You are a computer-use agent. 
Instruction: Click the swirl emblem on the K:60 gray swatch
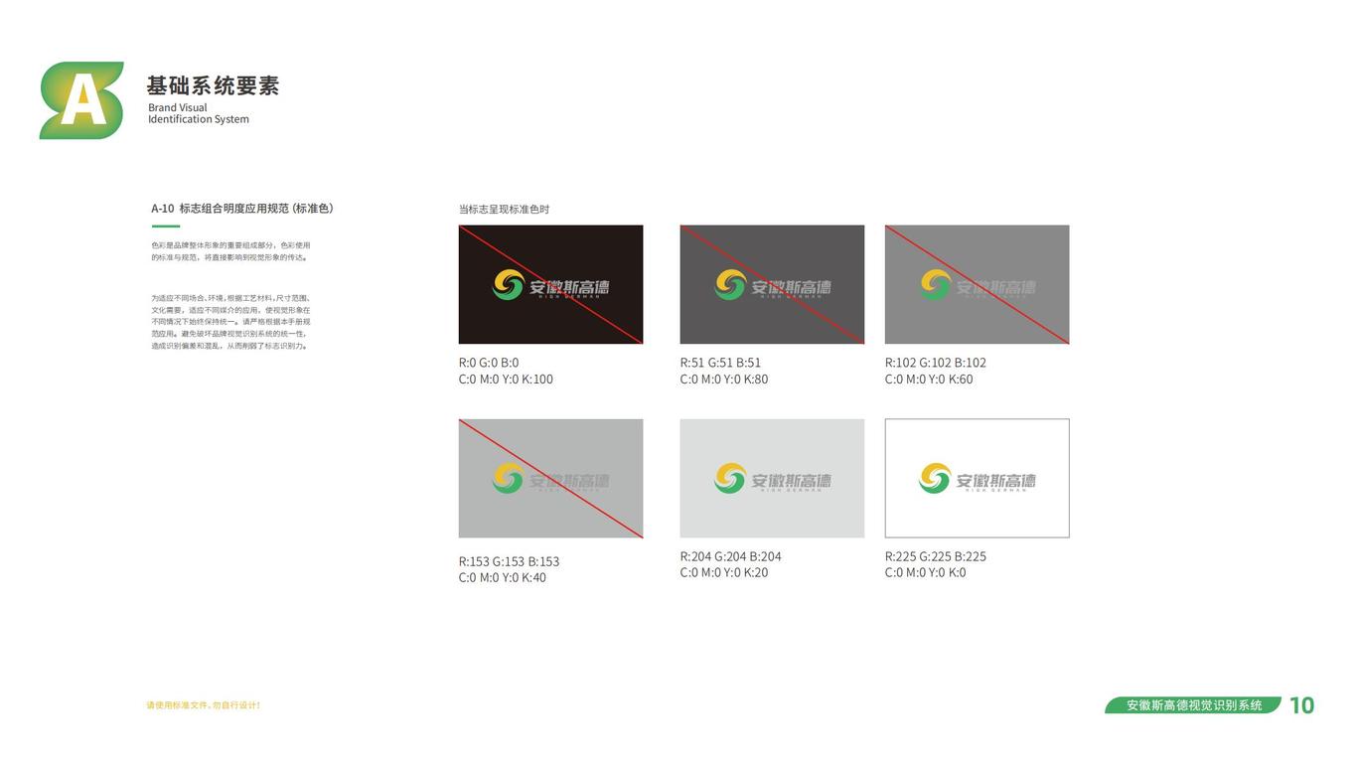coord(935,285)
